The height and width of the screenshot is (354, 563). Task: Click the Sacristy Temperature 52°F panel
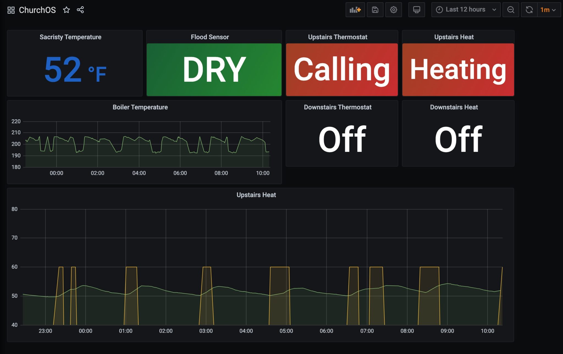coord(75,63)
